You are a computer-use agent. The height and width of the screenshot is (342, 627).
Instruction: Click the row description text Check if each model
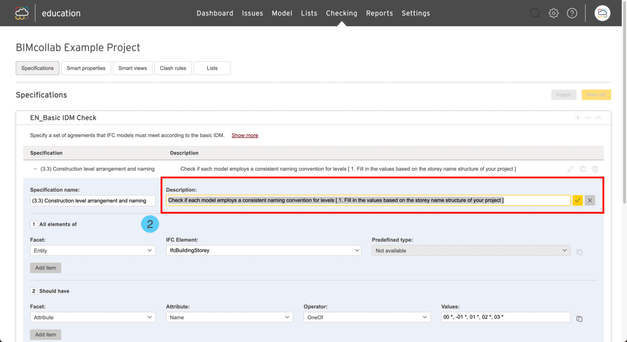point(348,169)
